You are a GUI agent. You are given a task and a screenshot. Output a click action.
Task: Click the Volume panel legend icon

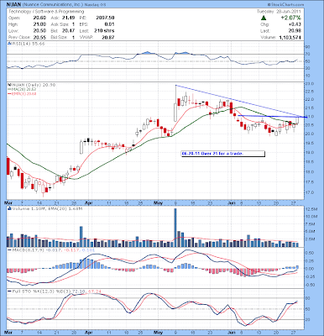point(8,208)
